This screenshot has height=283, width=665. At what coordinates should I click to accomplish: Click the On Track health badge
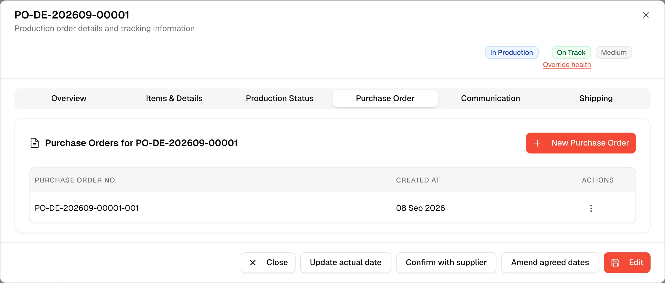pyautogui.click(x=571, y=53)
